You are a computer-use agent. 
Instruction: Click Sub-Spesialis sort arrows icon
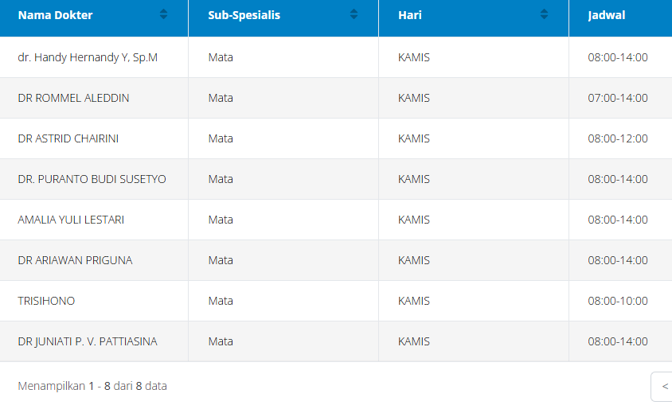click(x=354, y=14)
